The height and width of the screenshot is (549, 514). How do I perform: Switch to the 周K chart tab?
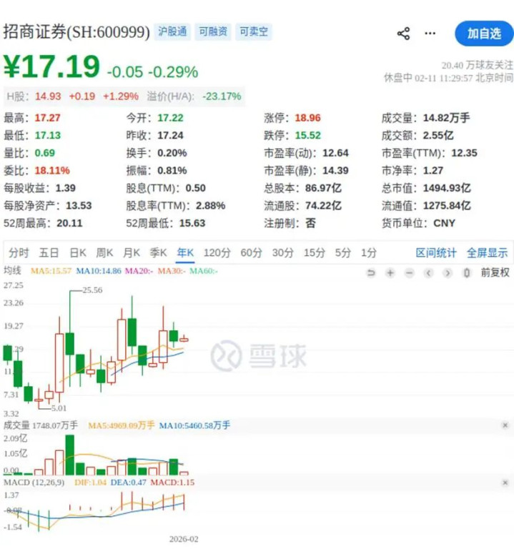pos(104,252)
